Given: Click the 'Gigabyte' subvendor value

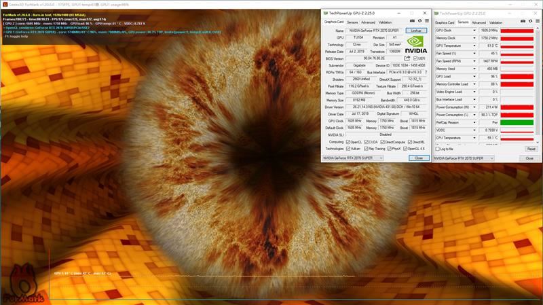Looking at the screenshot, I should (359, 65).
